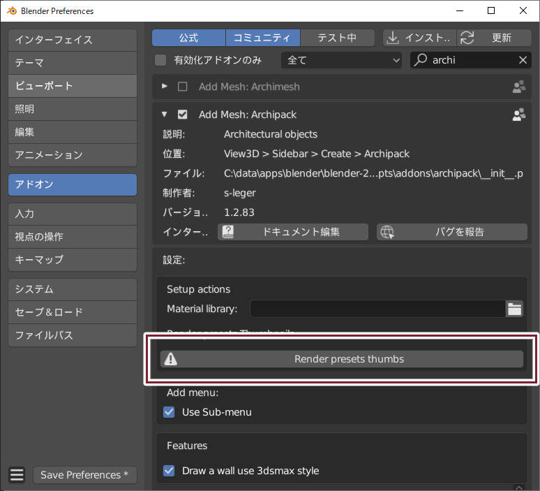
Task: Click the Blender logo in title bar
Action: pyautogui.click(x=12, y=11)
